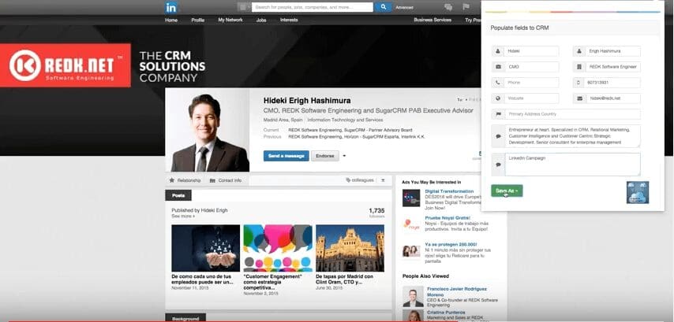Open the messages speech bubble icon

click(448, 7)
